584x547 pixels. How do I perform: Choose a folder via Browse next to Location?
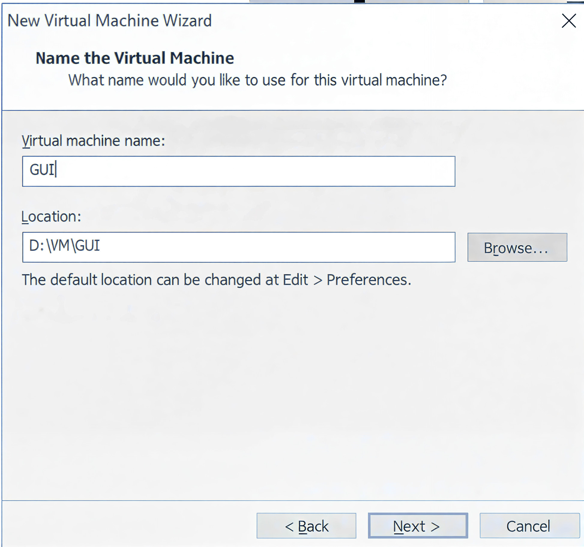click(x=517, y=247)
